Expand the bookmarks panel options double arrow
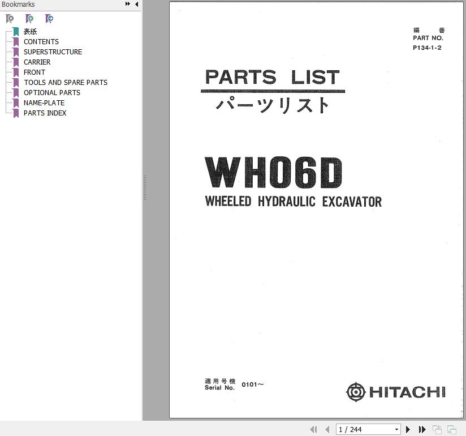The width and height of the screenshot is (466, 436). [127, 4]
